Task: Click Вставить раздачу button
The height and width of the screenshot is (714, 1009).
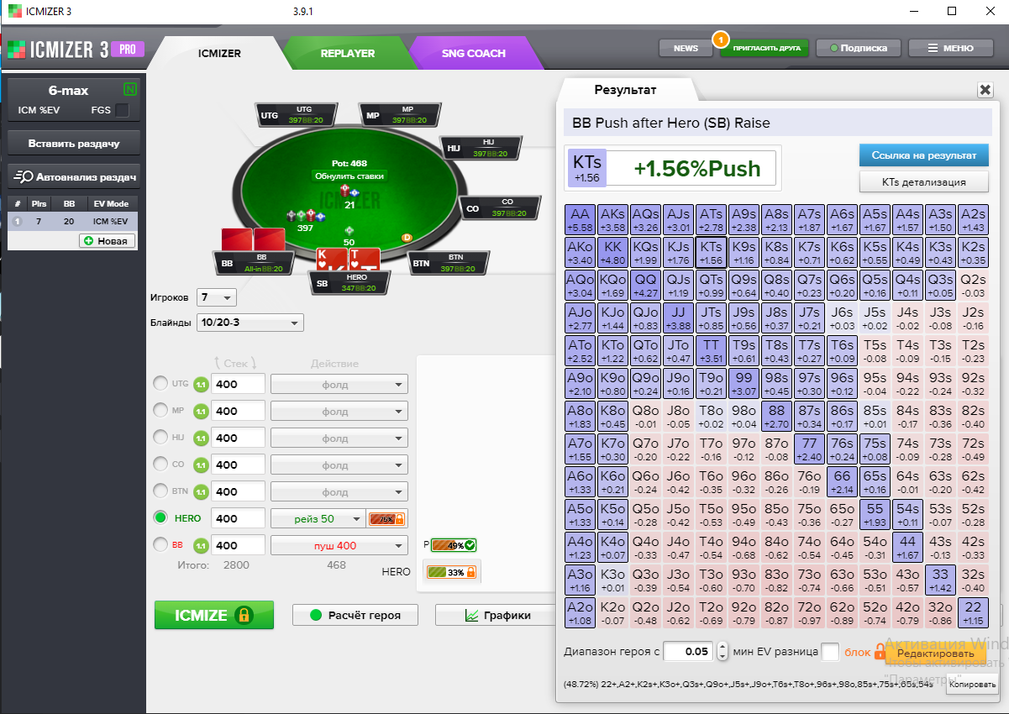Action: 74,144
